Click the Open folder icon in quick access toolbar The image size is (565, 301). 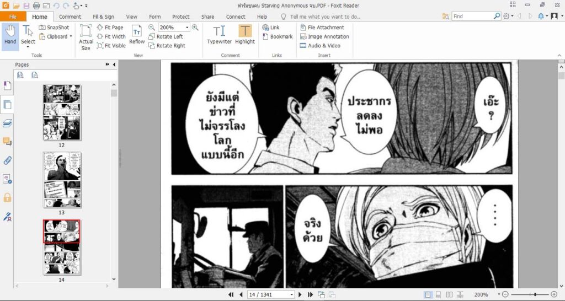click(x=16, y=6)
